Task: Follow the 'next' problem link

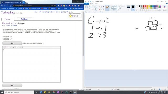Action: coord(9,25)
